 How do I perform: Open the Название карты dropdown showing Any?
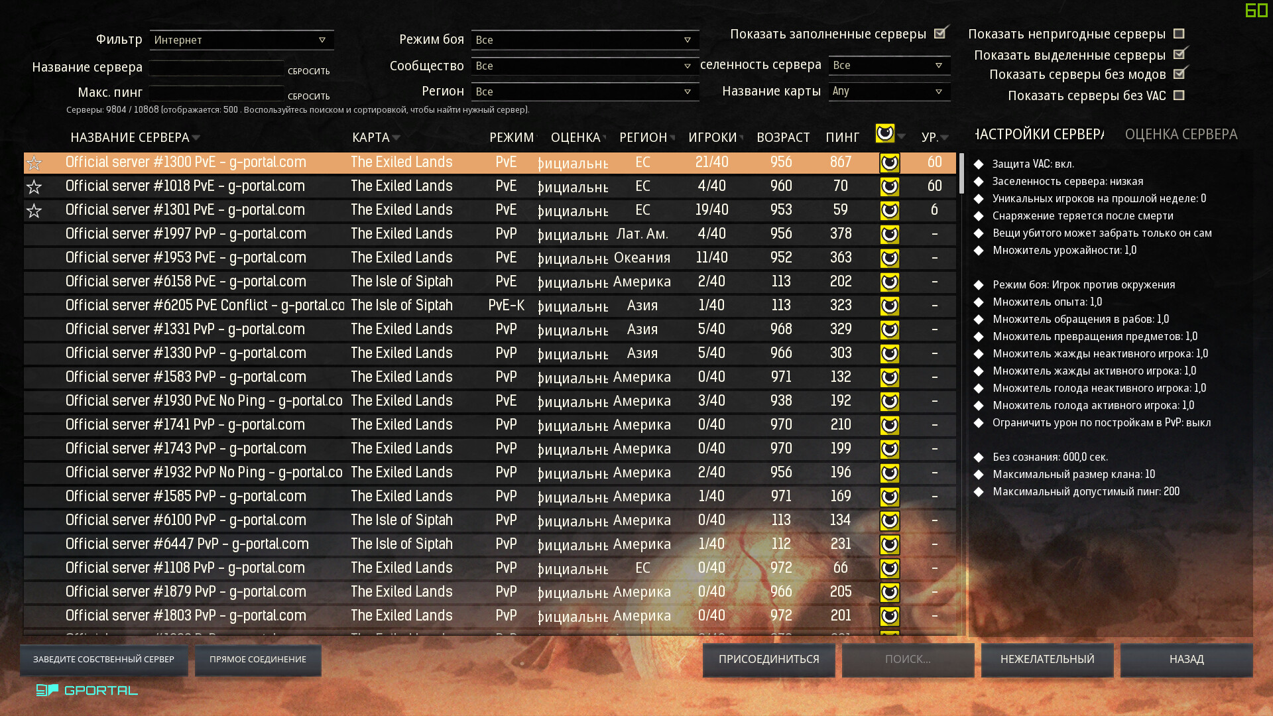coord(889,91)
